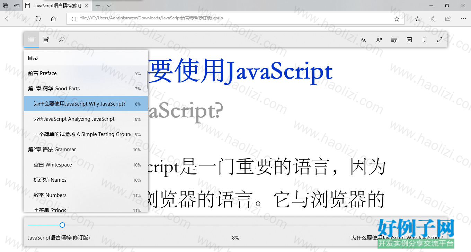The image size is (471, 252).
Task: Open the 数字 Numbers section
Action: [x=86, y=195]
